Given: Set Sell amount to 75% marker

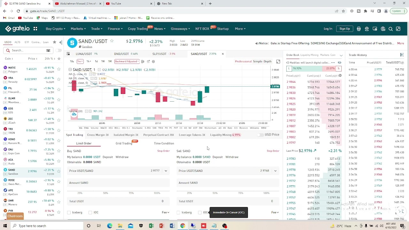Looking at the screenshot, I should [241, 193].
